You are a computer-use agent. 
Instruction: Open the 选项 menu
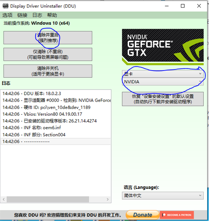click(7, 15)
